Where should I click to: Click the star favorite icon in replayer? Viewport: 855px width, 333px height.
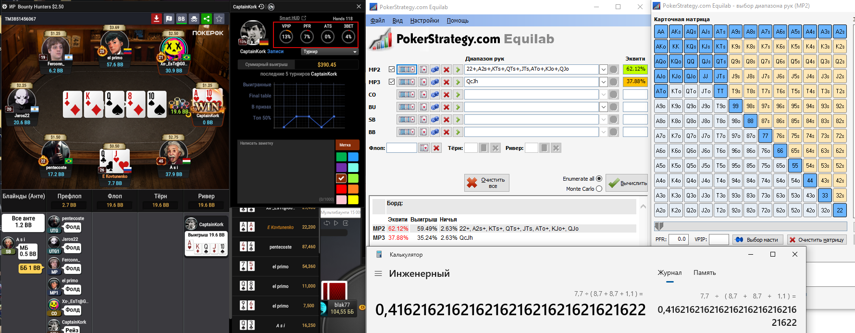tap(219, 19)
